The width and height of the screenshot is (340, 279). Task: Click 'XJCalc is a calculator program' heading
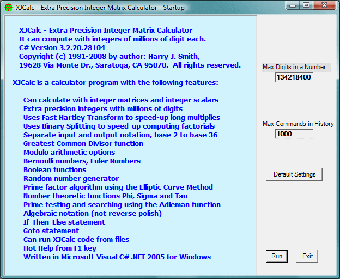point(116,83)
